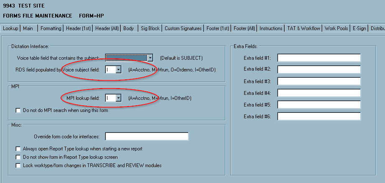Switch to Custom Signatures tab
This screenshot has width=385, height=183.
click(x=183, y=28)
